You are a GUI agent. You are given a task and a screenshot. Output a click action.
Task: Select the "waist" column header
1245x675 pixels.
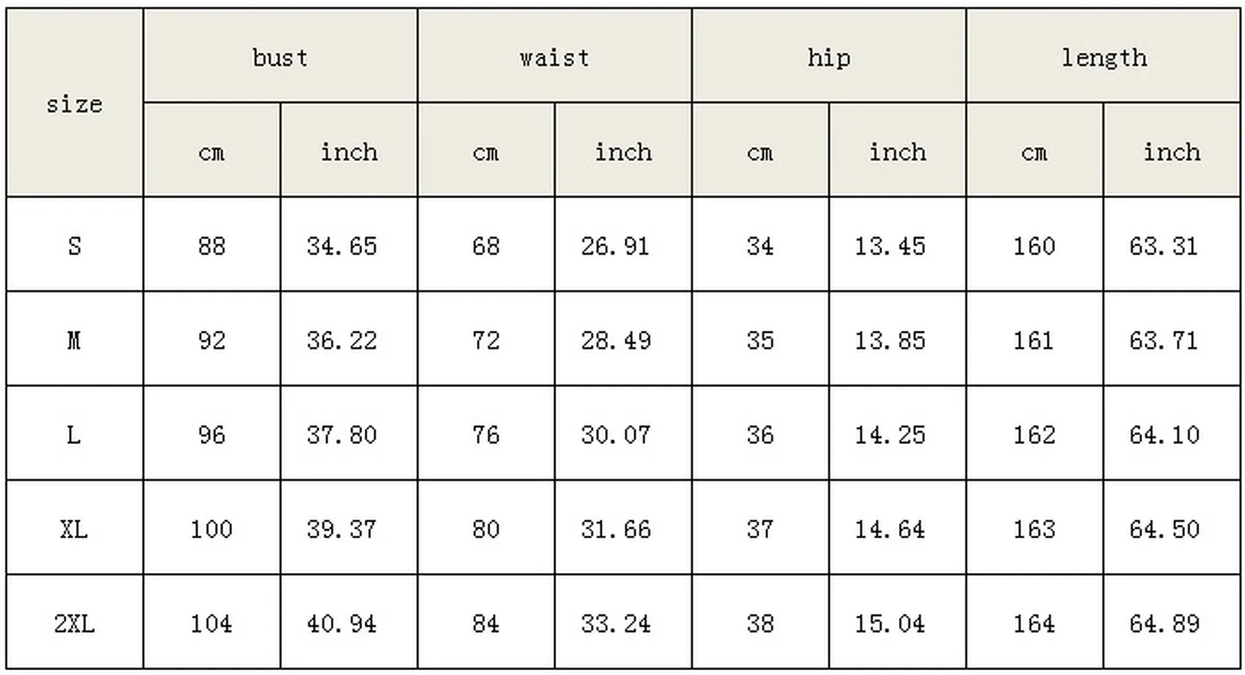(x=555, y=57)
